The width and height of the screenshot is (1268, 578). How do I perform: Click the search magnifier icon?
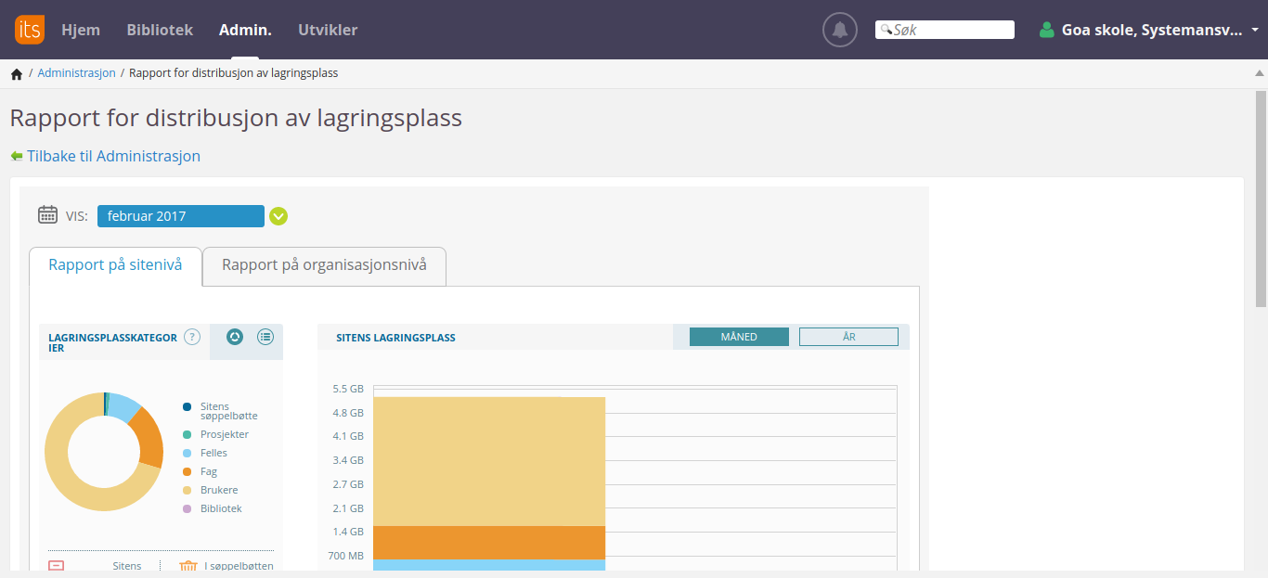[x=886, y=30]
